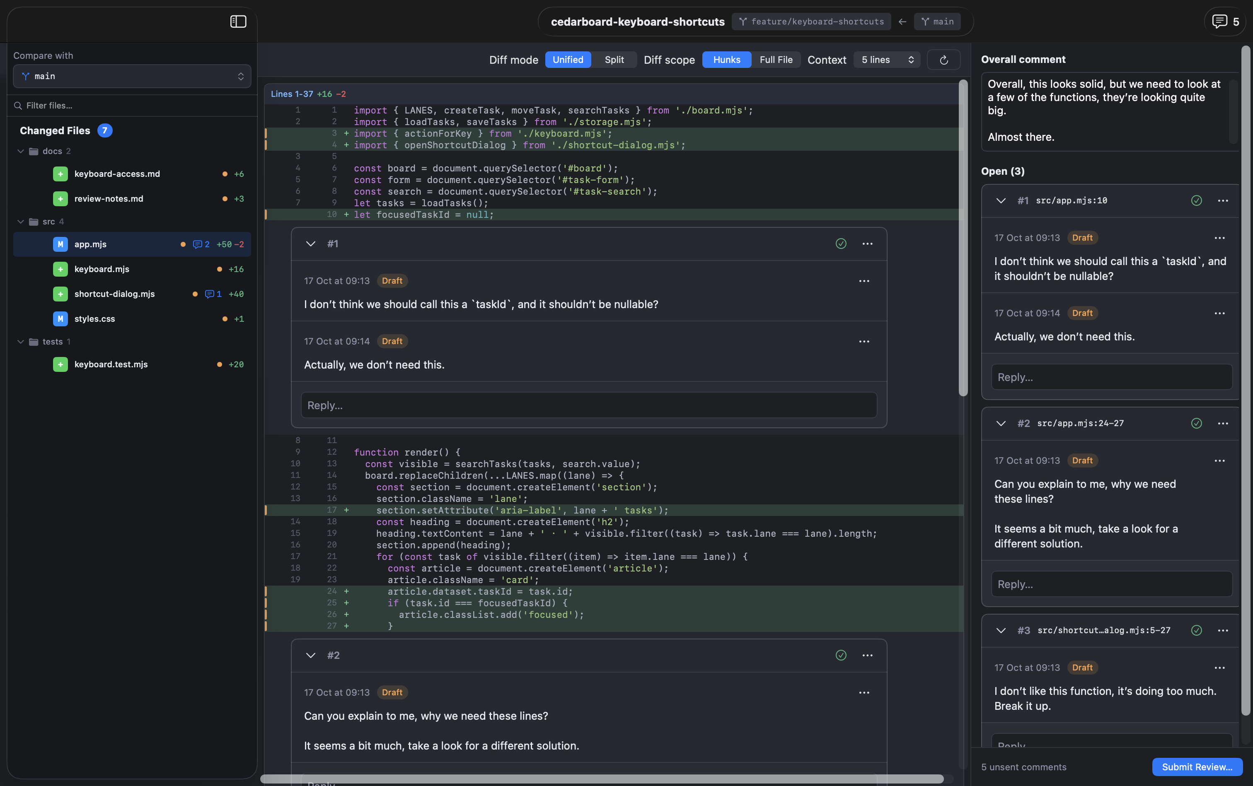The width and height of the screenshot is (1253, 786).
Task: Resolve inline thread #1 with check icon
Action: pyautogui.click(x=841, y=244)
